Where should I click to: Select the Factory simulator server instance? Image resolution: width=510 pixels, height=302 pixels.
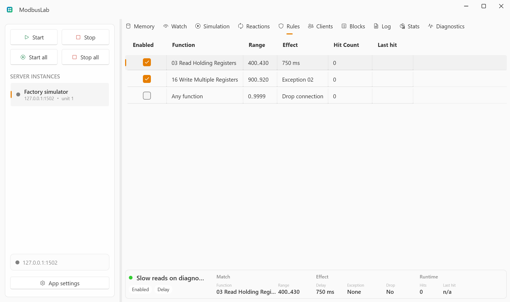point(60,95)
